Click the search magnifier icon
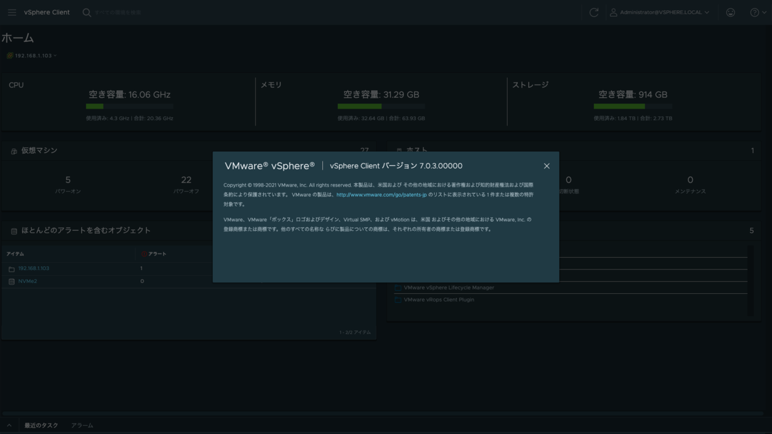 point(87,12)
